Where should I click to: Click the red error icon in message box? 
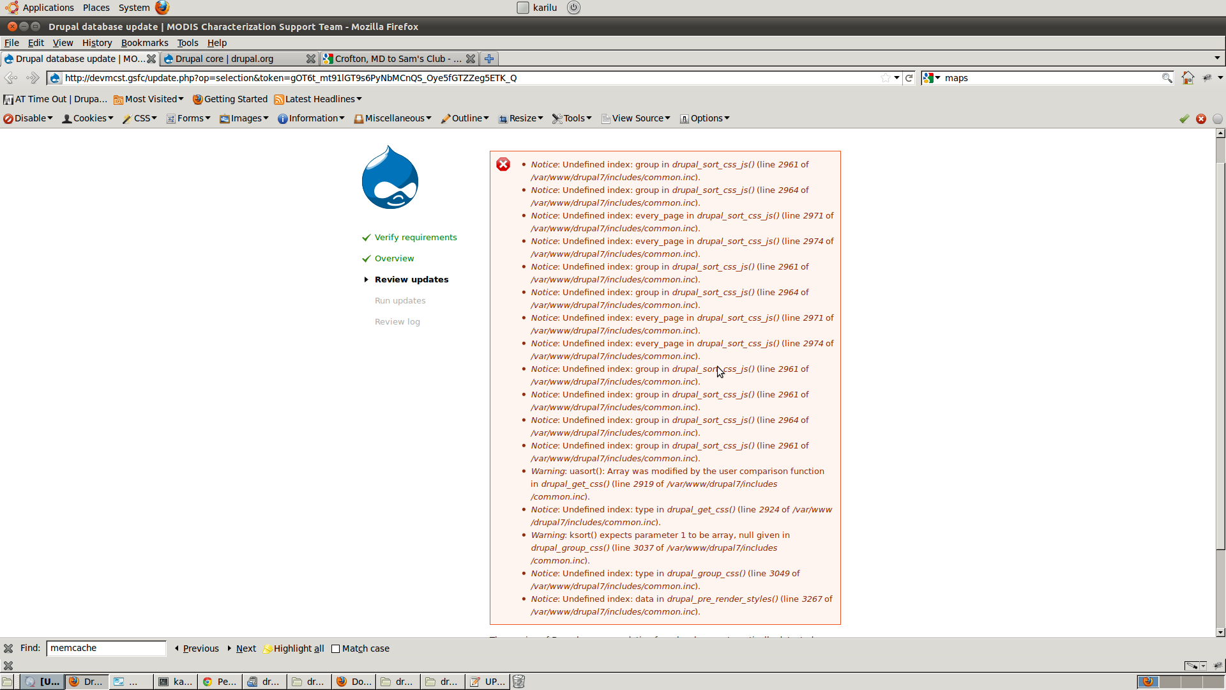[x=503, y=164]
